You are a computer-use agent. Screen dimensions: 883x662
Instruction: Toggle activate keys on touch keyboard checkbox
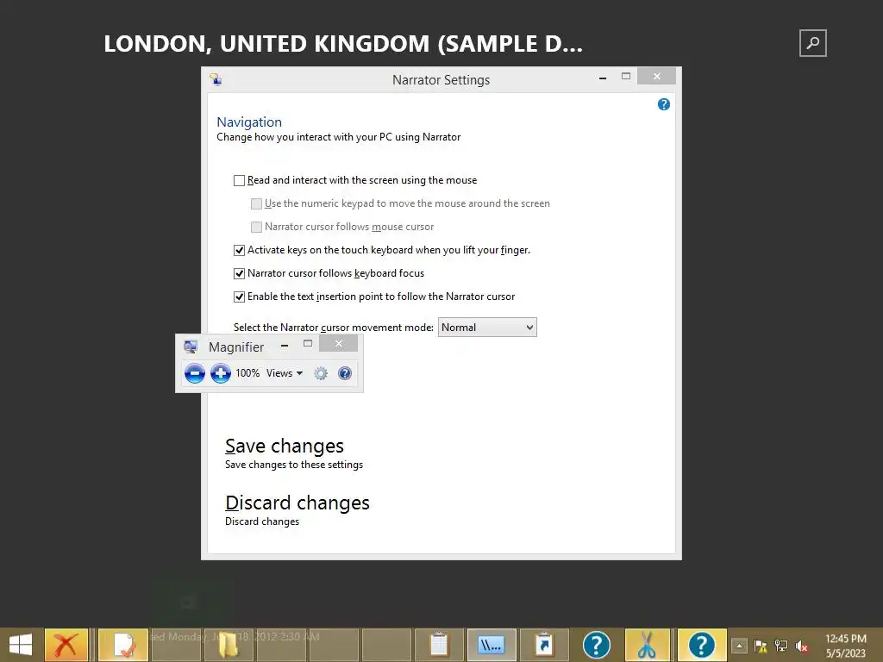240,250
